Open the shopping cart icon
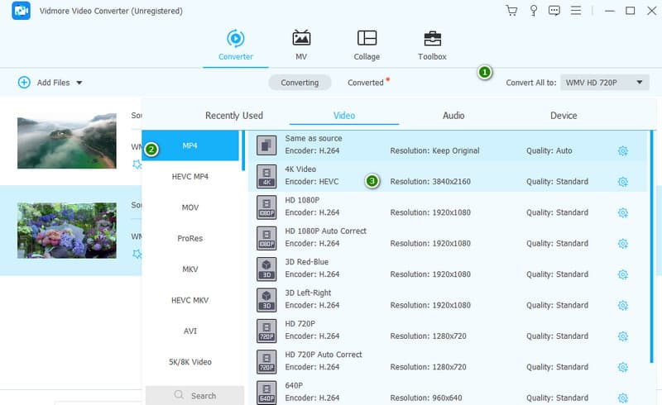 coord(511,11)
